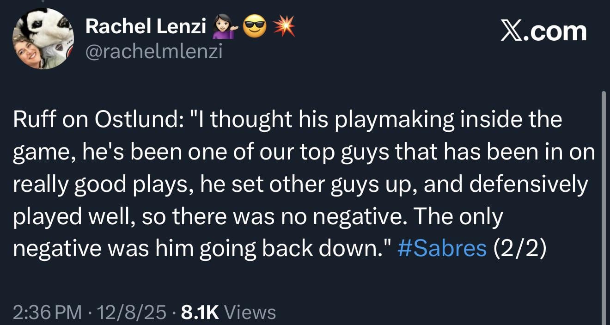Click the 8.1K view count
The width and height of the screenshot is (610, 325).
pos(200,313)
